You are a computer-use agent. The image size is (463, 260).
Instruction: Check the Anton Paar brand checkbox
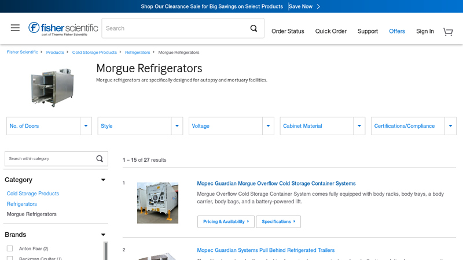pyautogui.click(x=10, y=248)
